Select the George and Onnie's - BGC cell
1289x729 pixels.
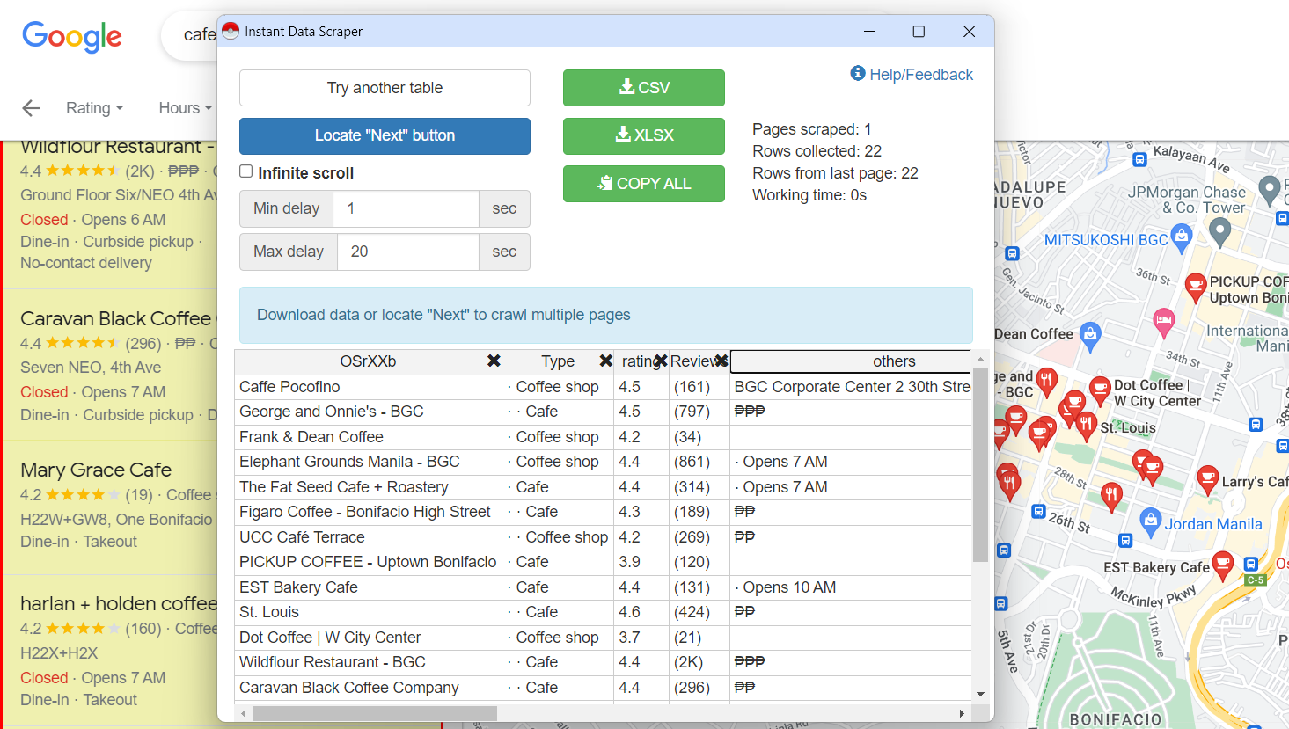coord(369,412)
